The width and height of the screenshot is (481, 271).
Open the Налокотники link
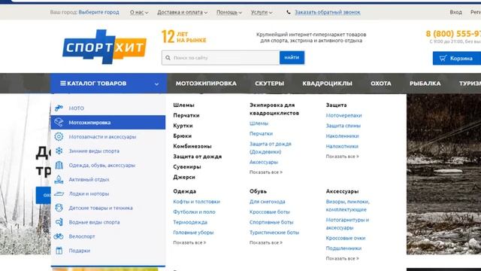click(342, 146)
